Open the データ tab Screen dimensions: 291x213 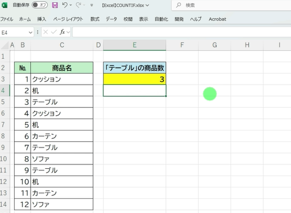pos(112,19)
